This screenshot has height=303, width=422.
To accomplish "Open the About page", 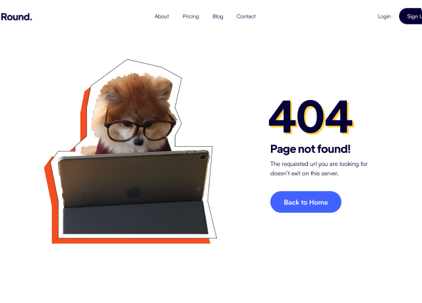I will pos(162,16).
